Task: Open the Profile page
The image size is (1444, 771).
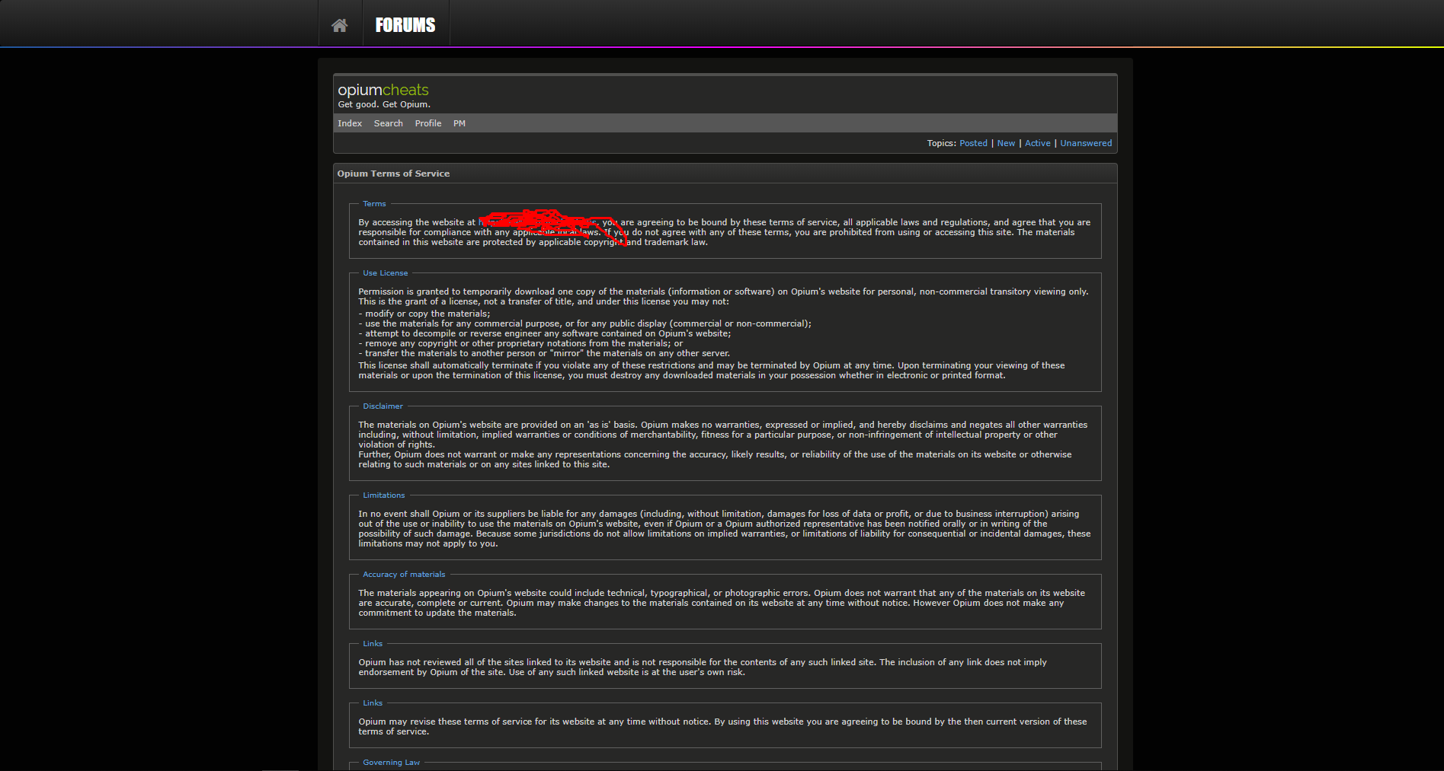Action: [428, 123]
